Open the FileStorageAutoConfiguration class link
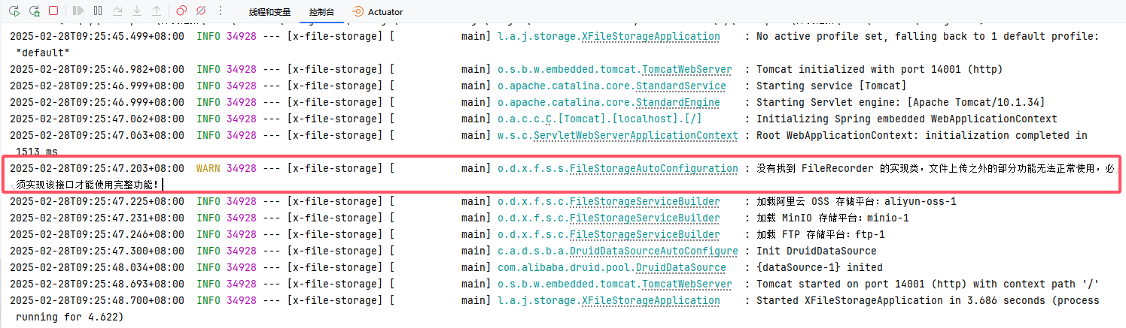This screenshot has width=1126, height=328. 653,169
